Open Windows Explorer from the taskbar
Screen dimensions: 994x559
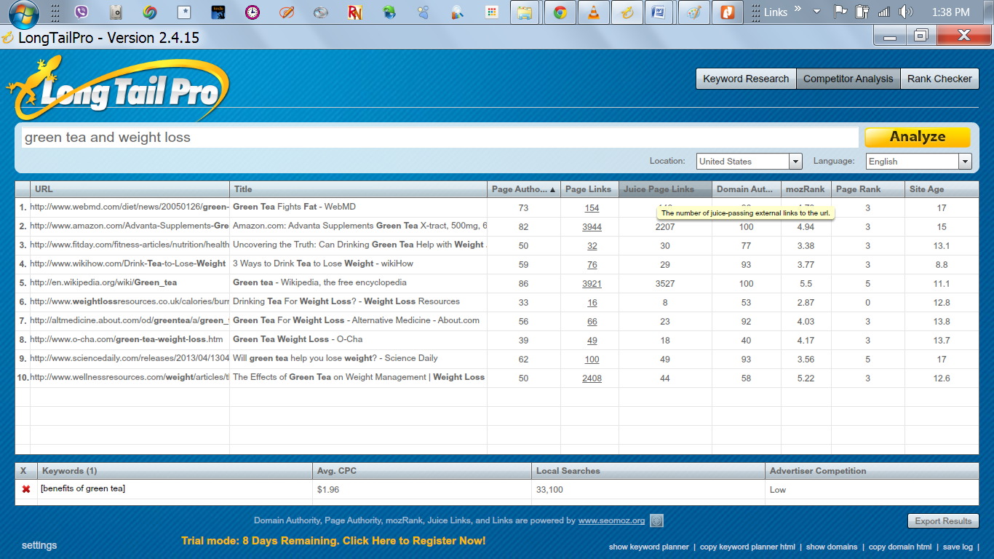point(525,12)
